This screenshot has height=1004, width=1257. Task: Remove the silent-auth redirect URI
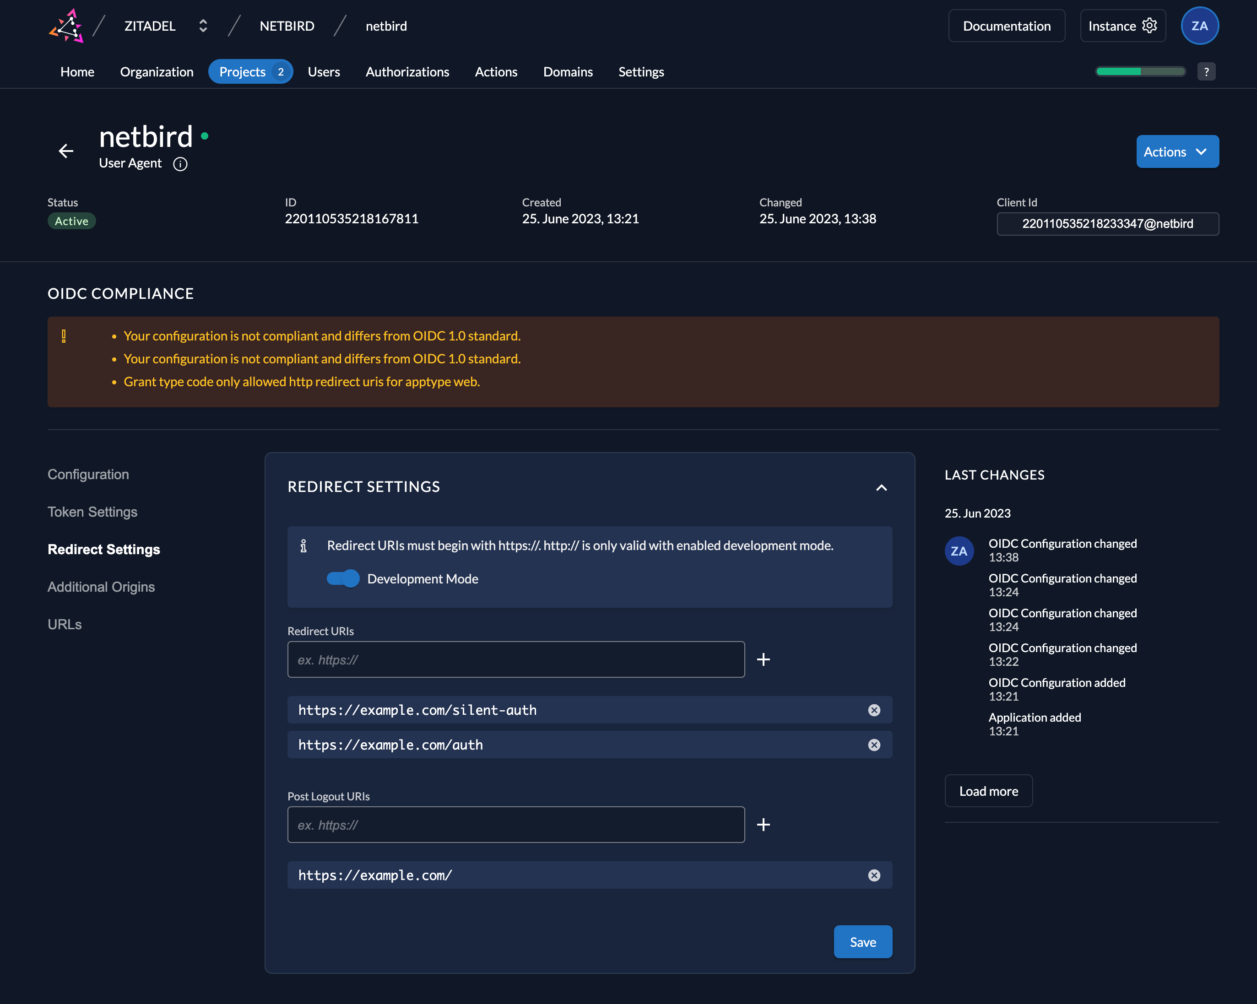pyautogui.click(x=874, y=710)
